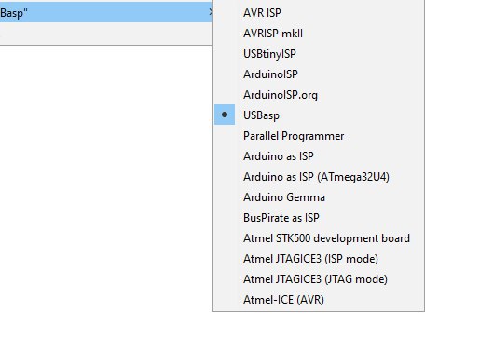Image resolution: width=480 pixels, height=338 pixels.
Task: Choose AVRISP mkII from the list
Action: tap(318, 34)
